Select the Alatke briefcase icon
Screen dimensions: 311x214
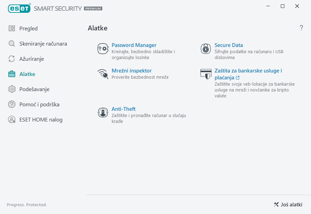click(x=11, y=74)
